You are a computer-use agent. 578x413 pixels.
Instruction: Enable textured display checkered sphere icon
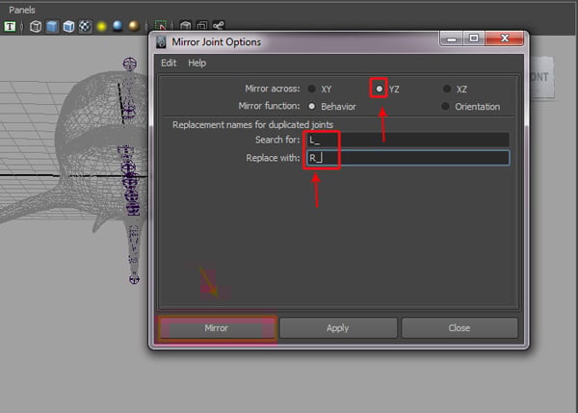(x=84, y=26)
